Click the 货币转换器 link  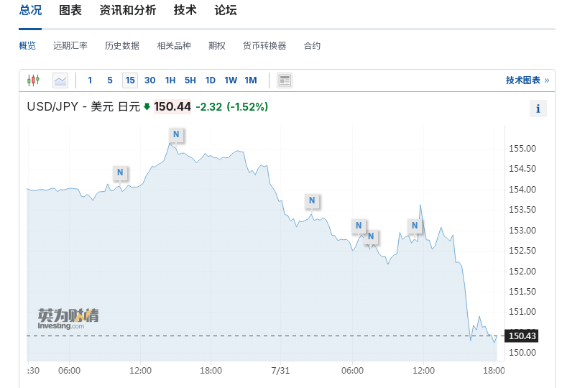point(264,46)
